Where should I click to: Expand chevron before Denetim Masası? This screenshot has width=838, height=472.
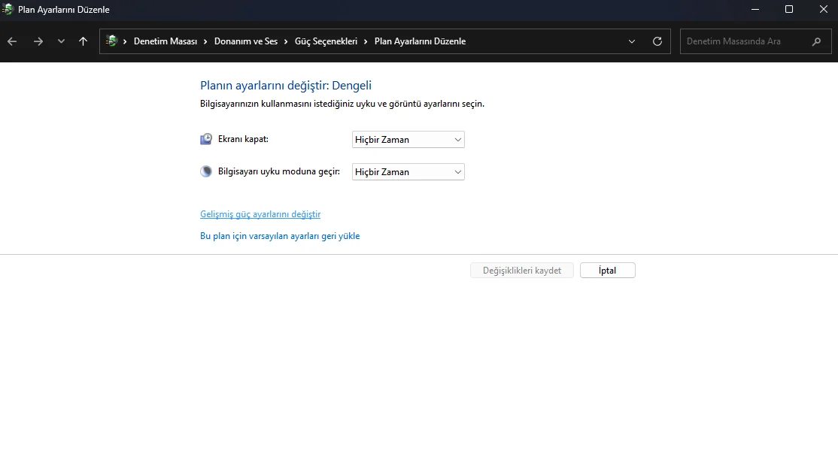(125, 41)
